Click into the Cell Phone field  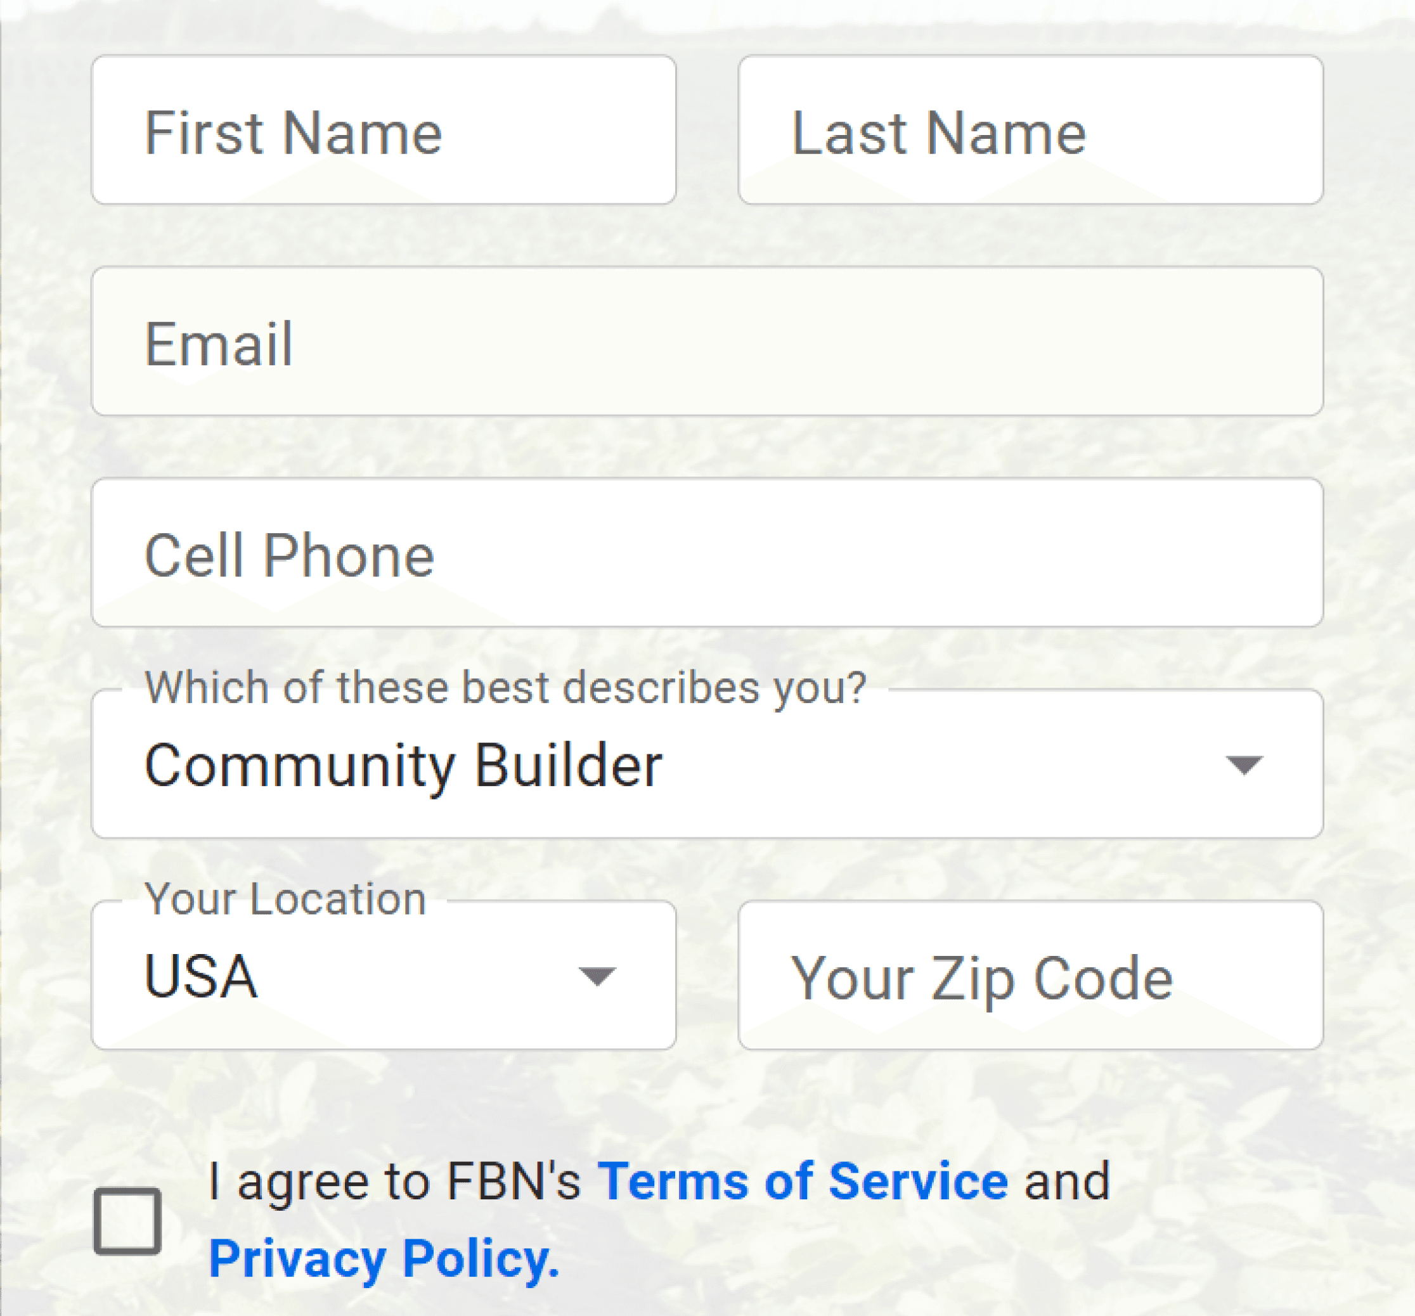pyautogui.click(x=707, y=552)
